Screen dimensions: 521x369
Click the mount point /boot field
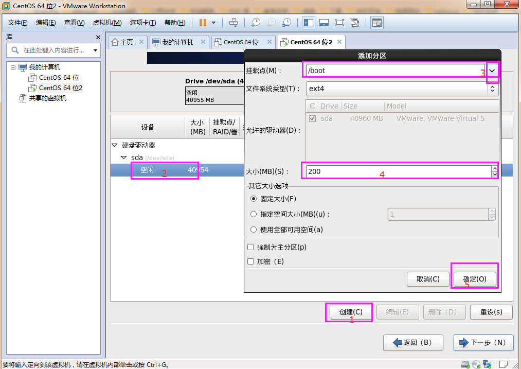pos(396,71)
